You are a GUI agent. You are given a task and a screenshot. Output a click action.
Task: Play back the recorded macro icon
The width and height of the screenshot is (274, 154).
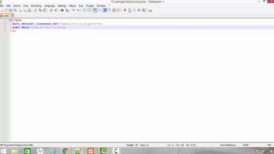pyautogui.click(x=134, y=10)
